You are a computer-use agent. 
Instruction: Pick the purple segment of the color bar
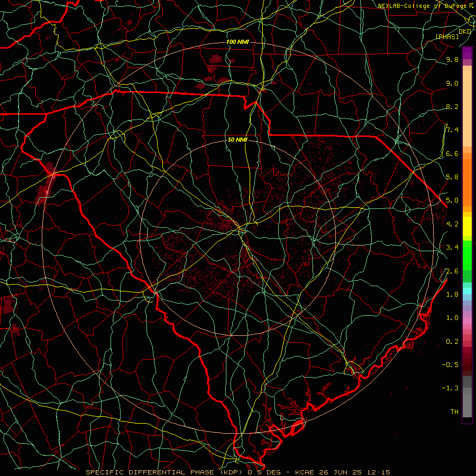(x=467, y=53)
